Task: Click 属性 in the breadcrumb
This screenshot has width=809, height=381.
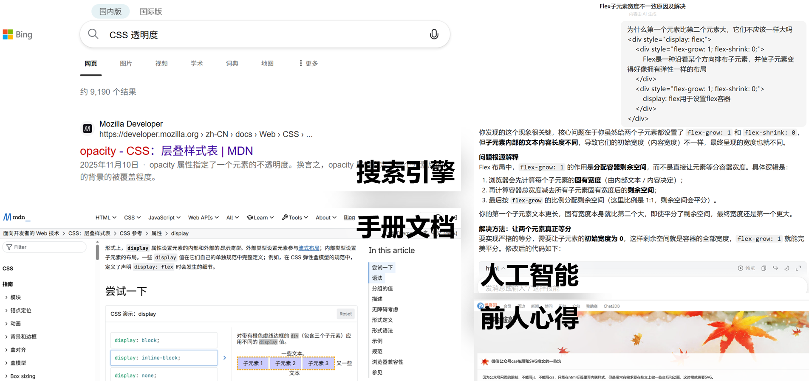Action: point(157,233)
